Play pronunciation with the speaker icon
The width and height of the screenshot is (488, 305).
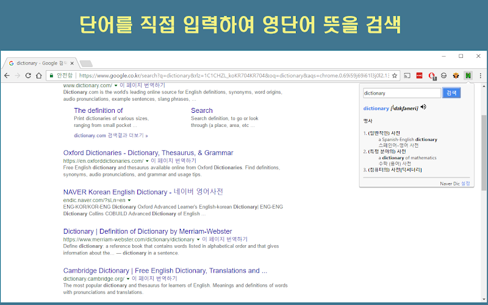(423, 107)
